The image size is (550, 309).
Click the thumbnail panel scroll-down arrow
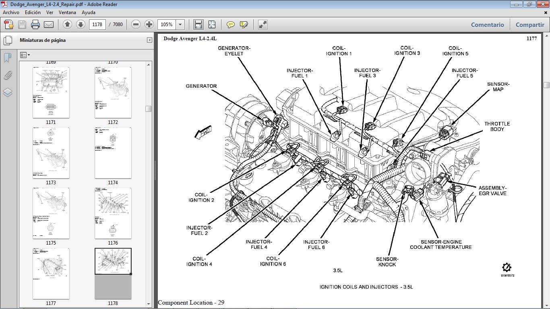tap(149, 304)
